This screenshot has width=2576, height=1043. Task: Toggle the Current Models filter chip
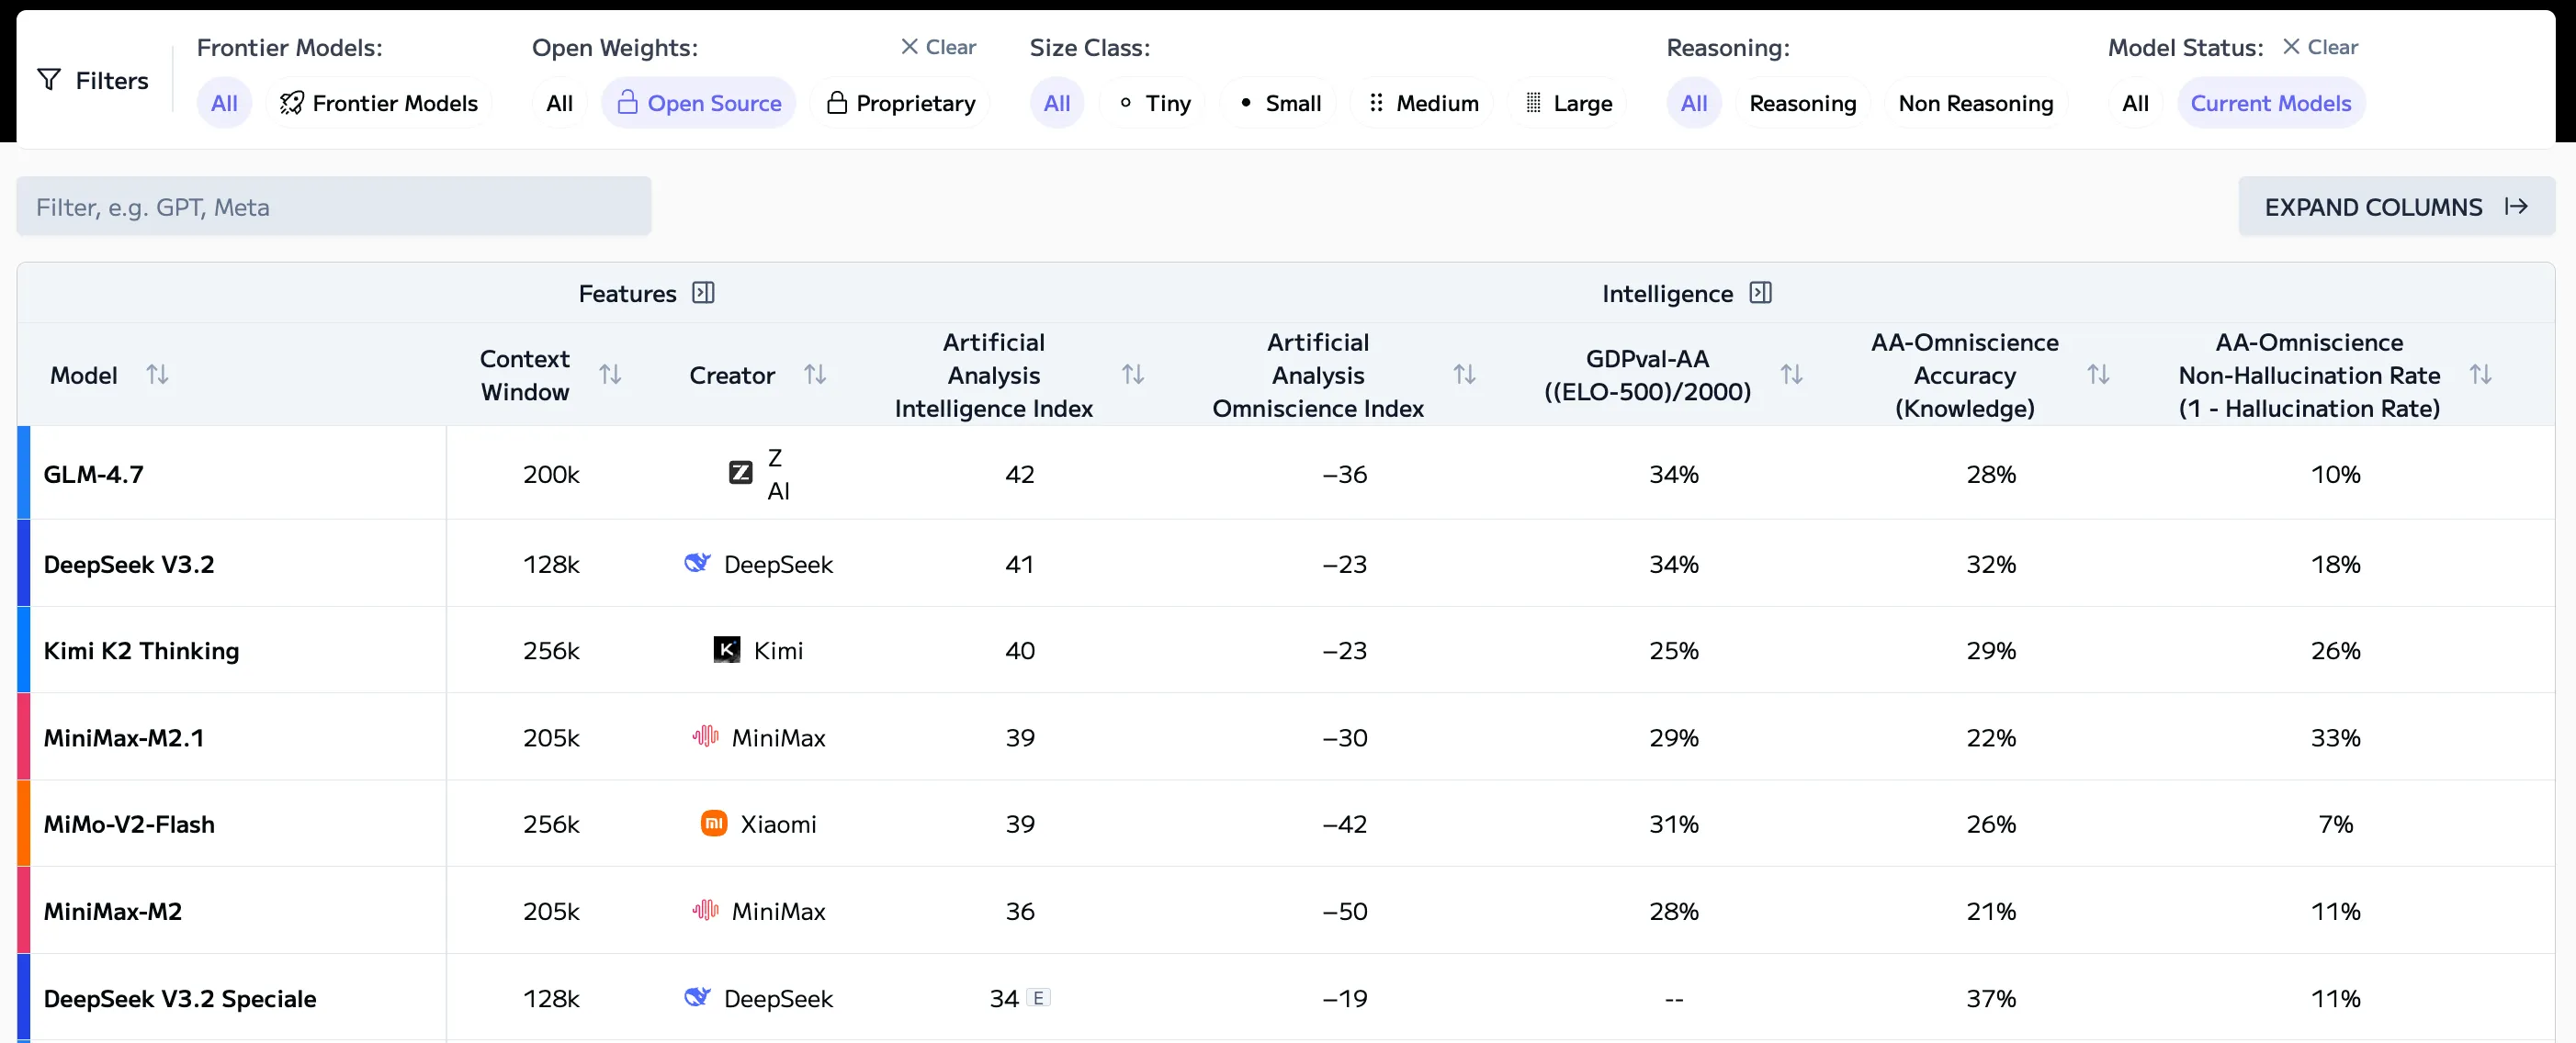(x=2271, y=103)
